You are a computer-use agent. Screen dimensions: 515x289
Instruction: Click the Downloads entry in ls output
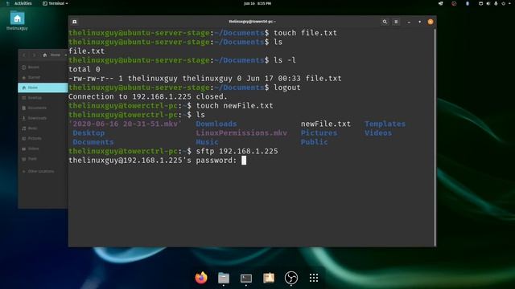[x=216, y=124]
